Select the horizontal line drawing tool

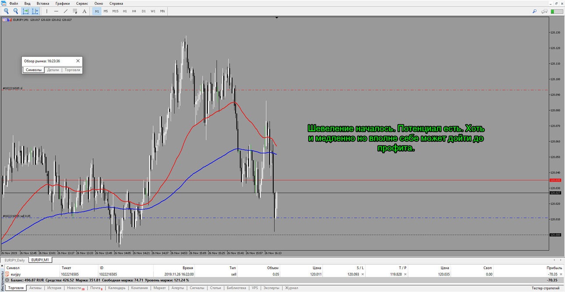click(56, 11)
